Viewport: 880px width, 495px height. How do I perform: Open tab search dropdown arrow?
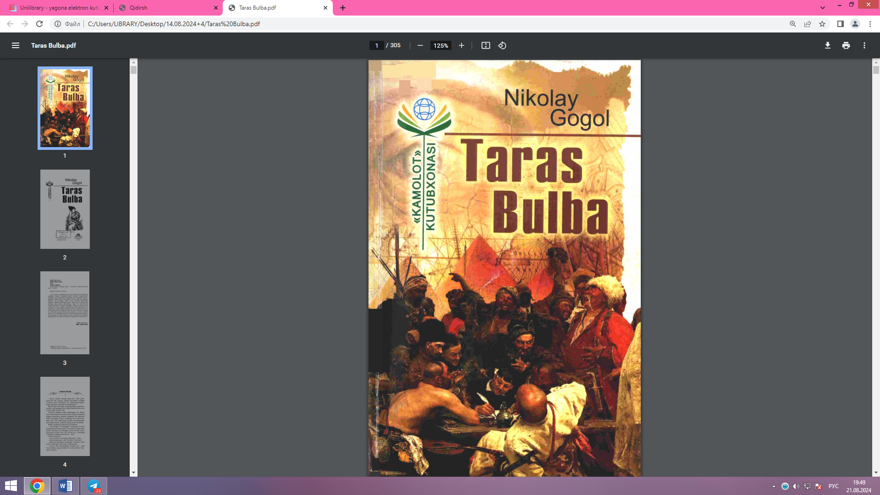(x=823, y=8)
